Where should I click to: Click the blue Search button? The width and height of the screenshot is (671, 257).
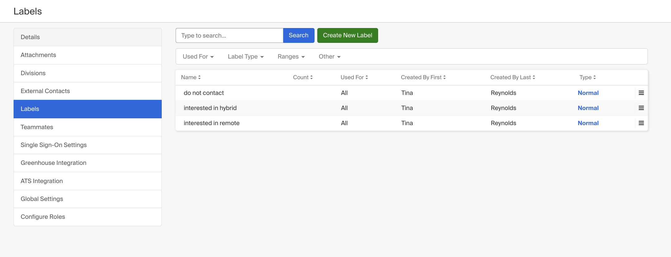point(298,35)
